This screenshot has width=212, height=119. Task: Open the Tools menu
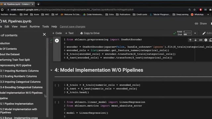click(x=45, y=26)
